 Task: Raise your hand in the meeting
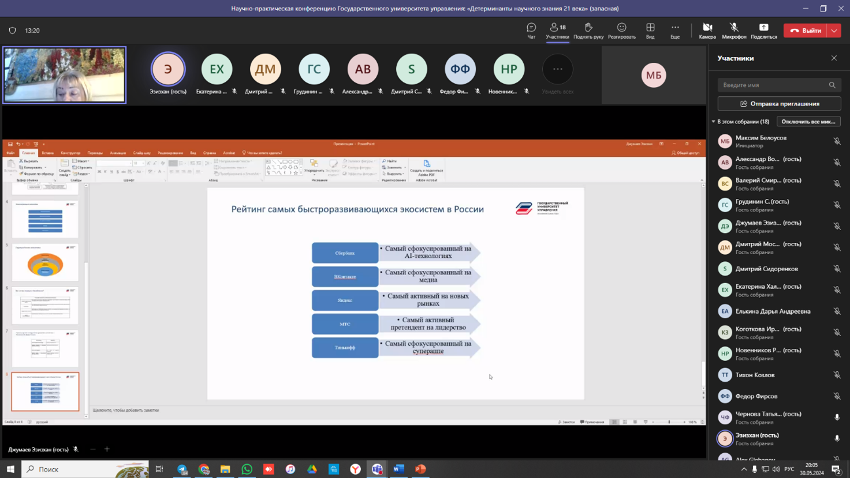point(588,31)
